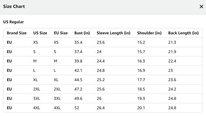The width and height of the screenshot is (206, 116).
Task: Select the EU Size column header
Action: [61, 33]
